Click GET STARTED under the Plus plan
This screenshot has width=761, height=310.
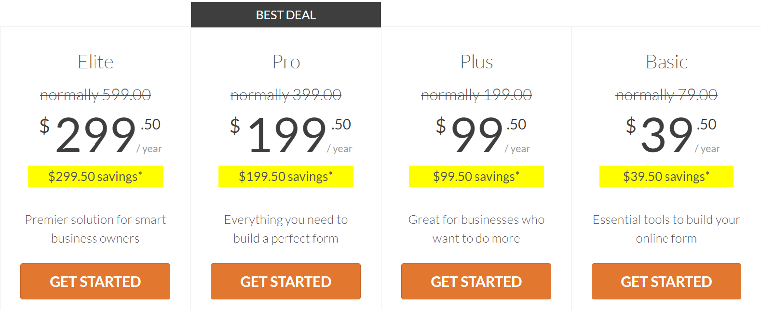pyautogui.click(x=476, y=281)
